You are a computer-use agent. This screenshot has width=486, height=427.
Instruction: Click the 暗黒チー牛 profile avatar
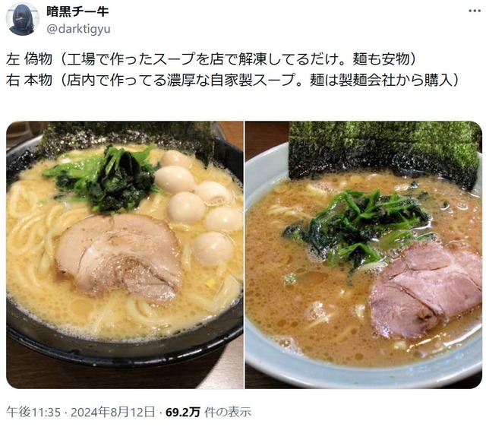pyautogui.click(x=22, y=20)
